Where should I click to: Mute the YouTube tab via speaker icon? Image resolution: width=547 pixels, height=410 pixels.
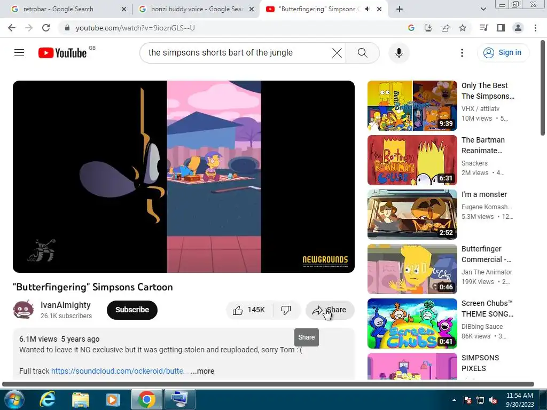[368, 9]
